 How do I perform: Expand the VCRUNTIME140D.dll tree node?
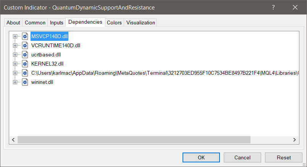(15, 45)
